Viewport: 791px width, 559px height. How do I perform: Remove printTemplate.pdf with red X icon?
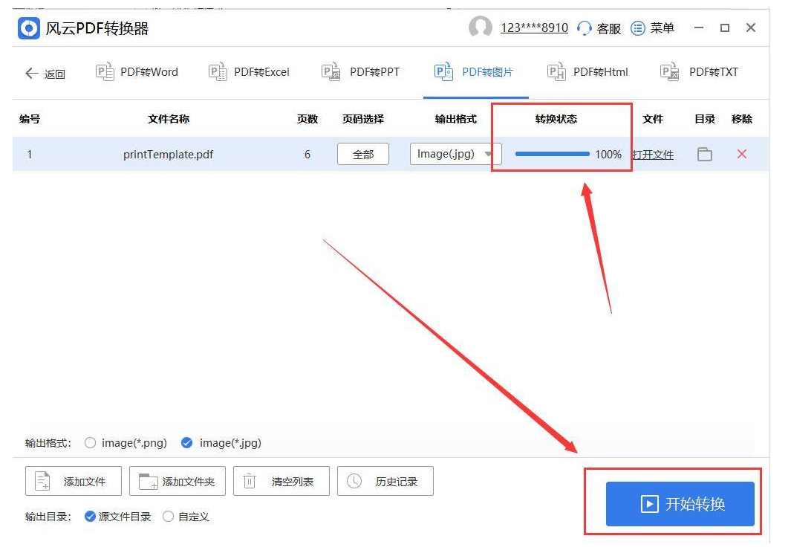[741, 154]
